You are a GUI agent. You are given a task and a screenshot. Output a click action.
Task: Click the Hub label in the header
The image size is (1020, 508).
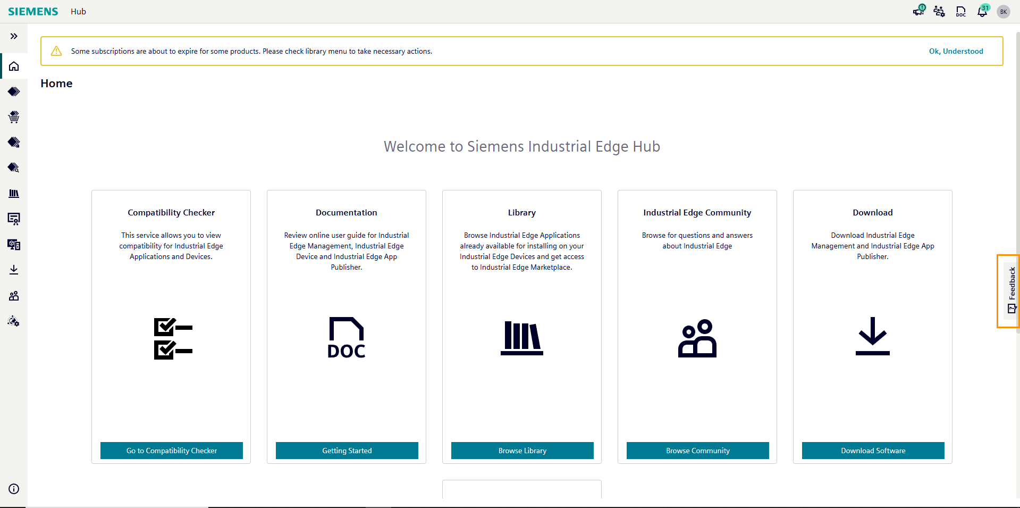click(x=78, y=12)
